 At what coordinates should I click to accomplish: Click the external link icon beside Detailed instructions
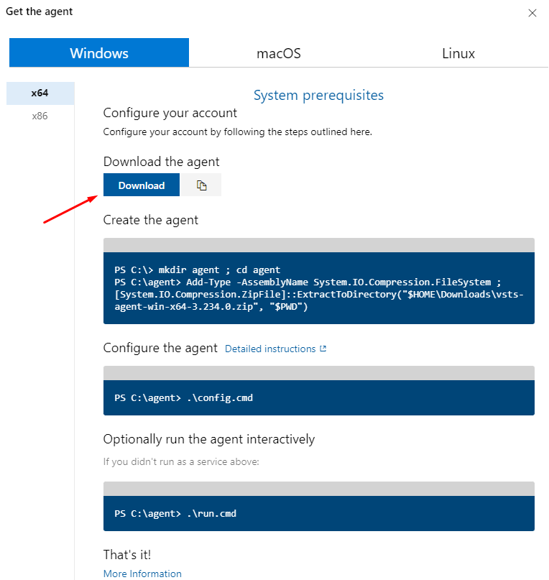tap(323, 349)
